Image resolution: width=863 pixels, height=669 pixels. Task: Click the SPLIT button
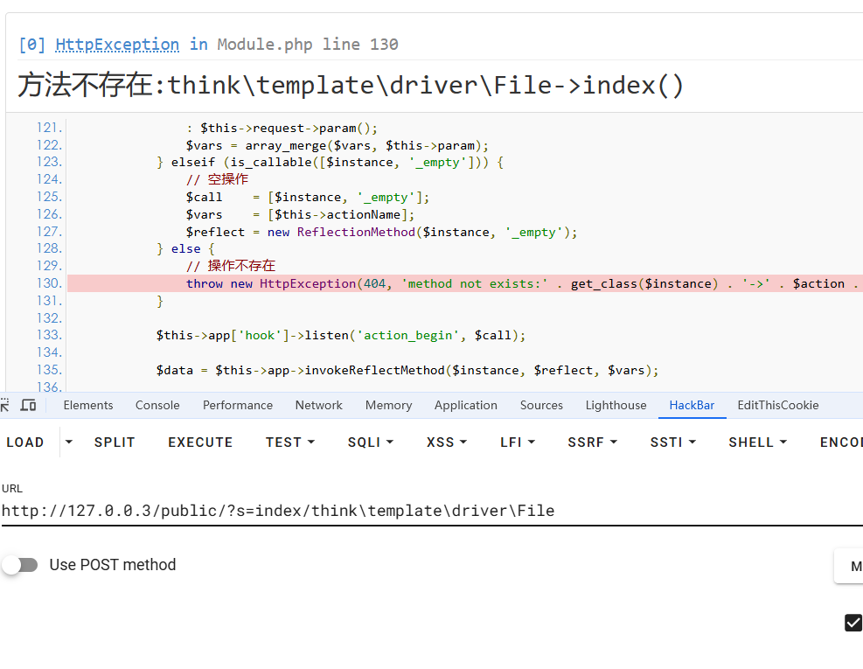[115, 442]
